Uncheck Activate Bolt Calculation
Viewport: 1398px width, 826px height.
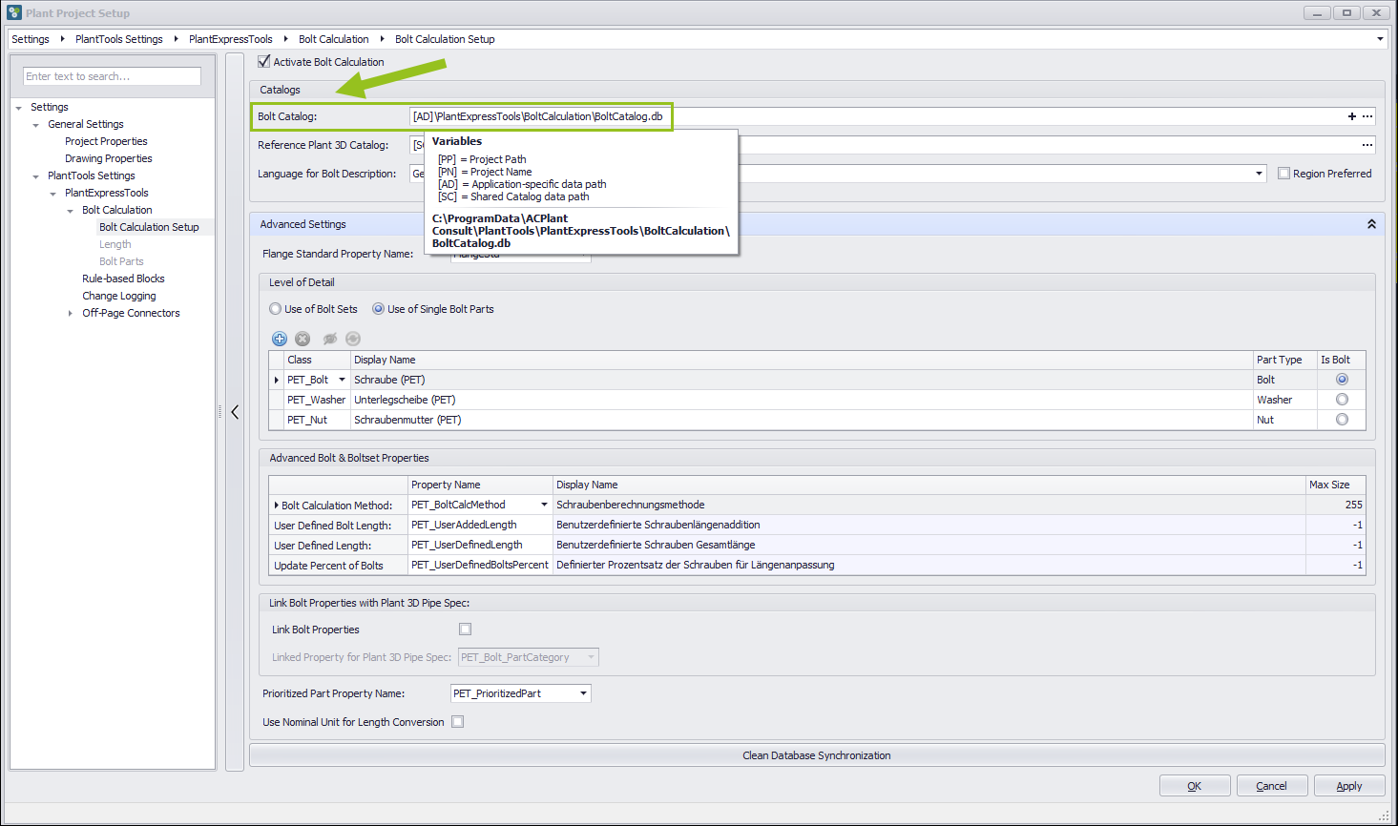[264, 62]
